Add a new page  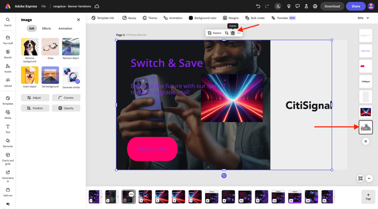[x=368, y=196]
